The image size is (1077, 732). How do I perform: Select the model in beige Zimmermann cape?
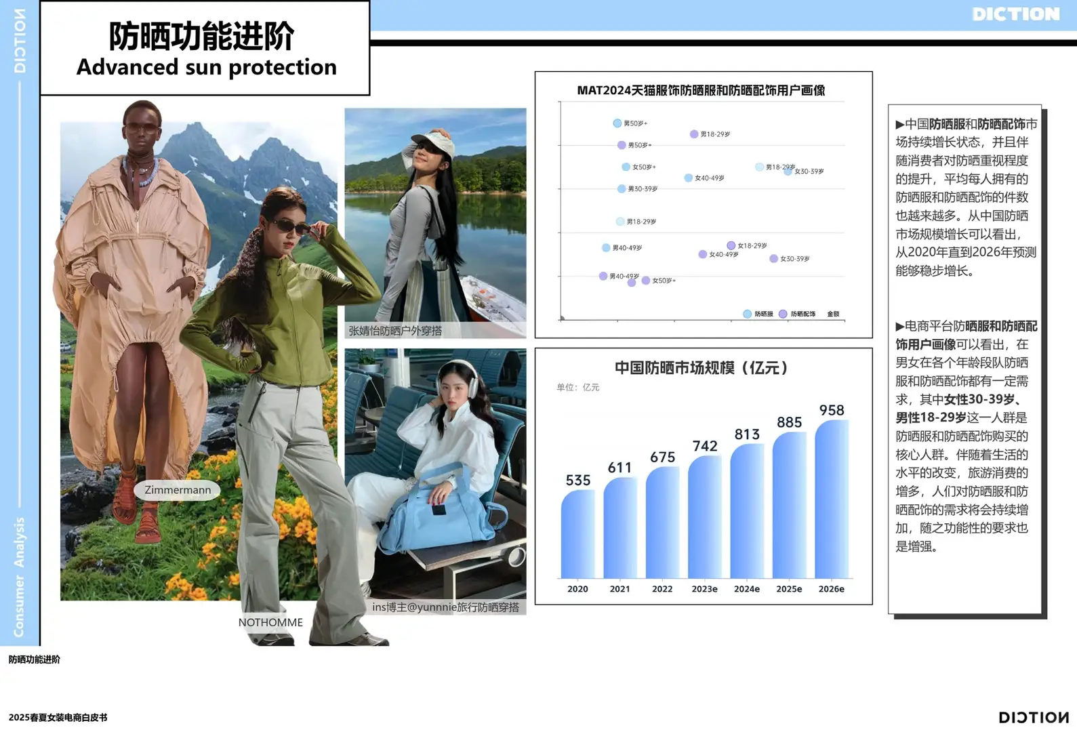point(134,319)
